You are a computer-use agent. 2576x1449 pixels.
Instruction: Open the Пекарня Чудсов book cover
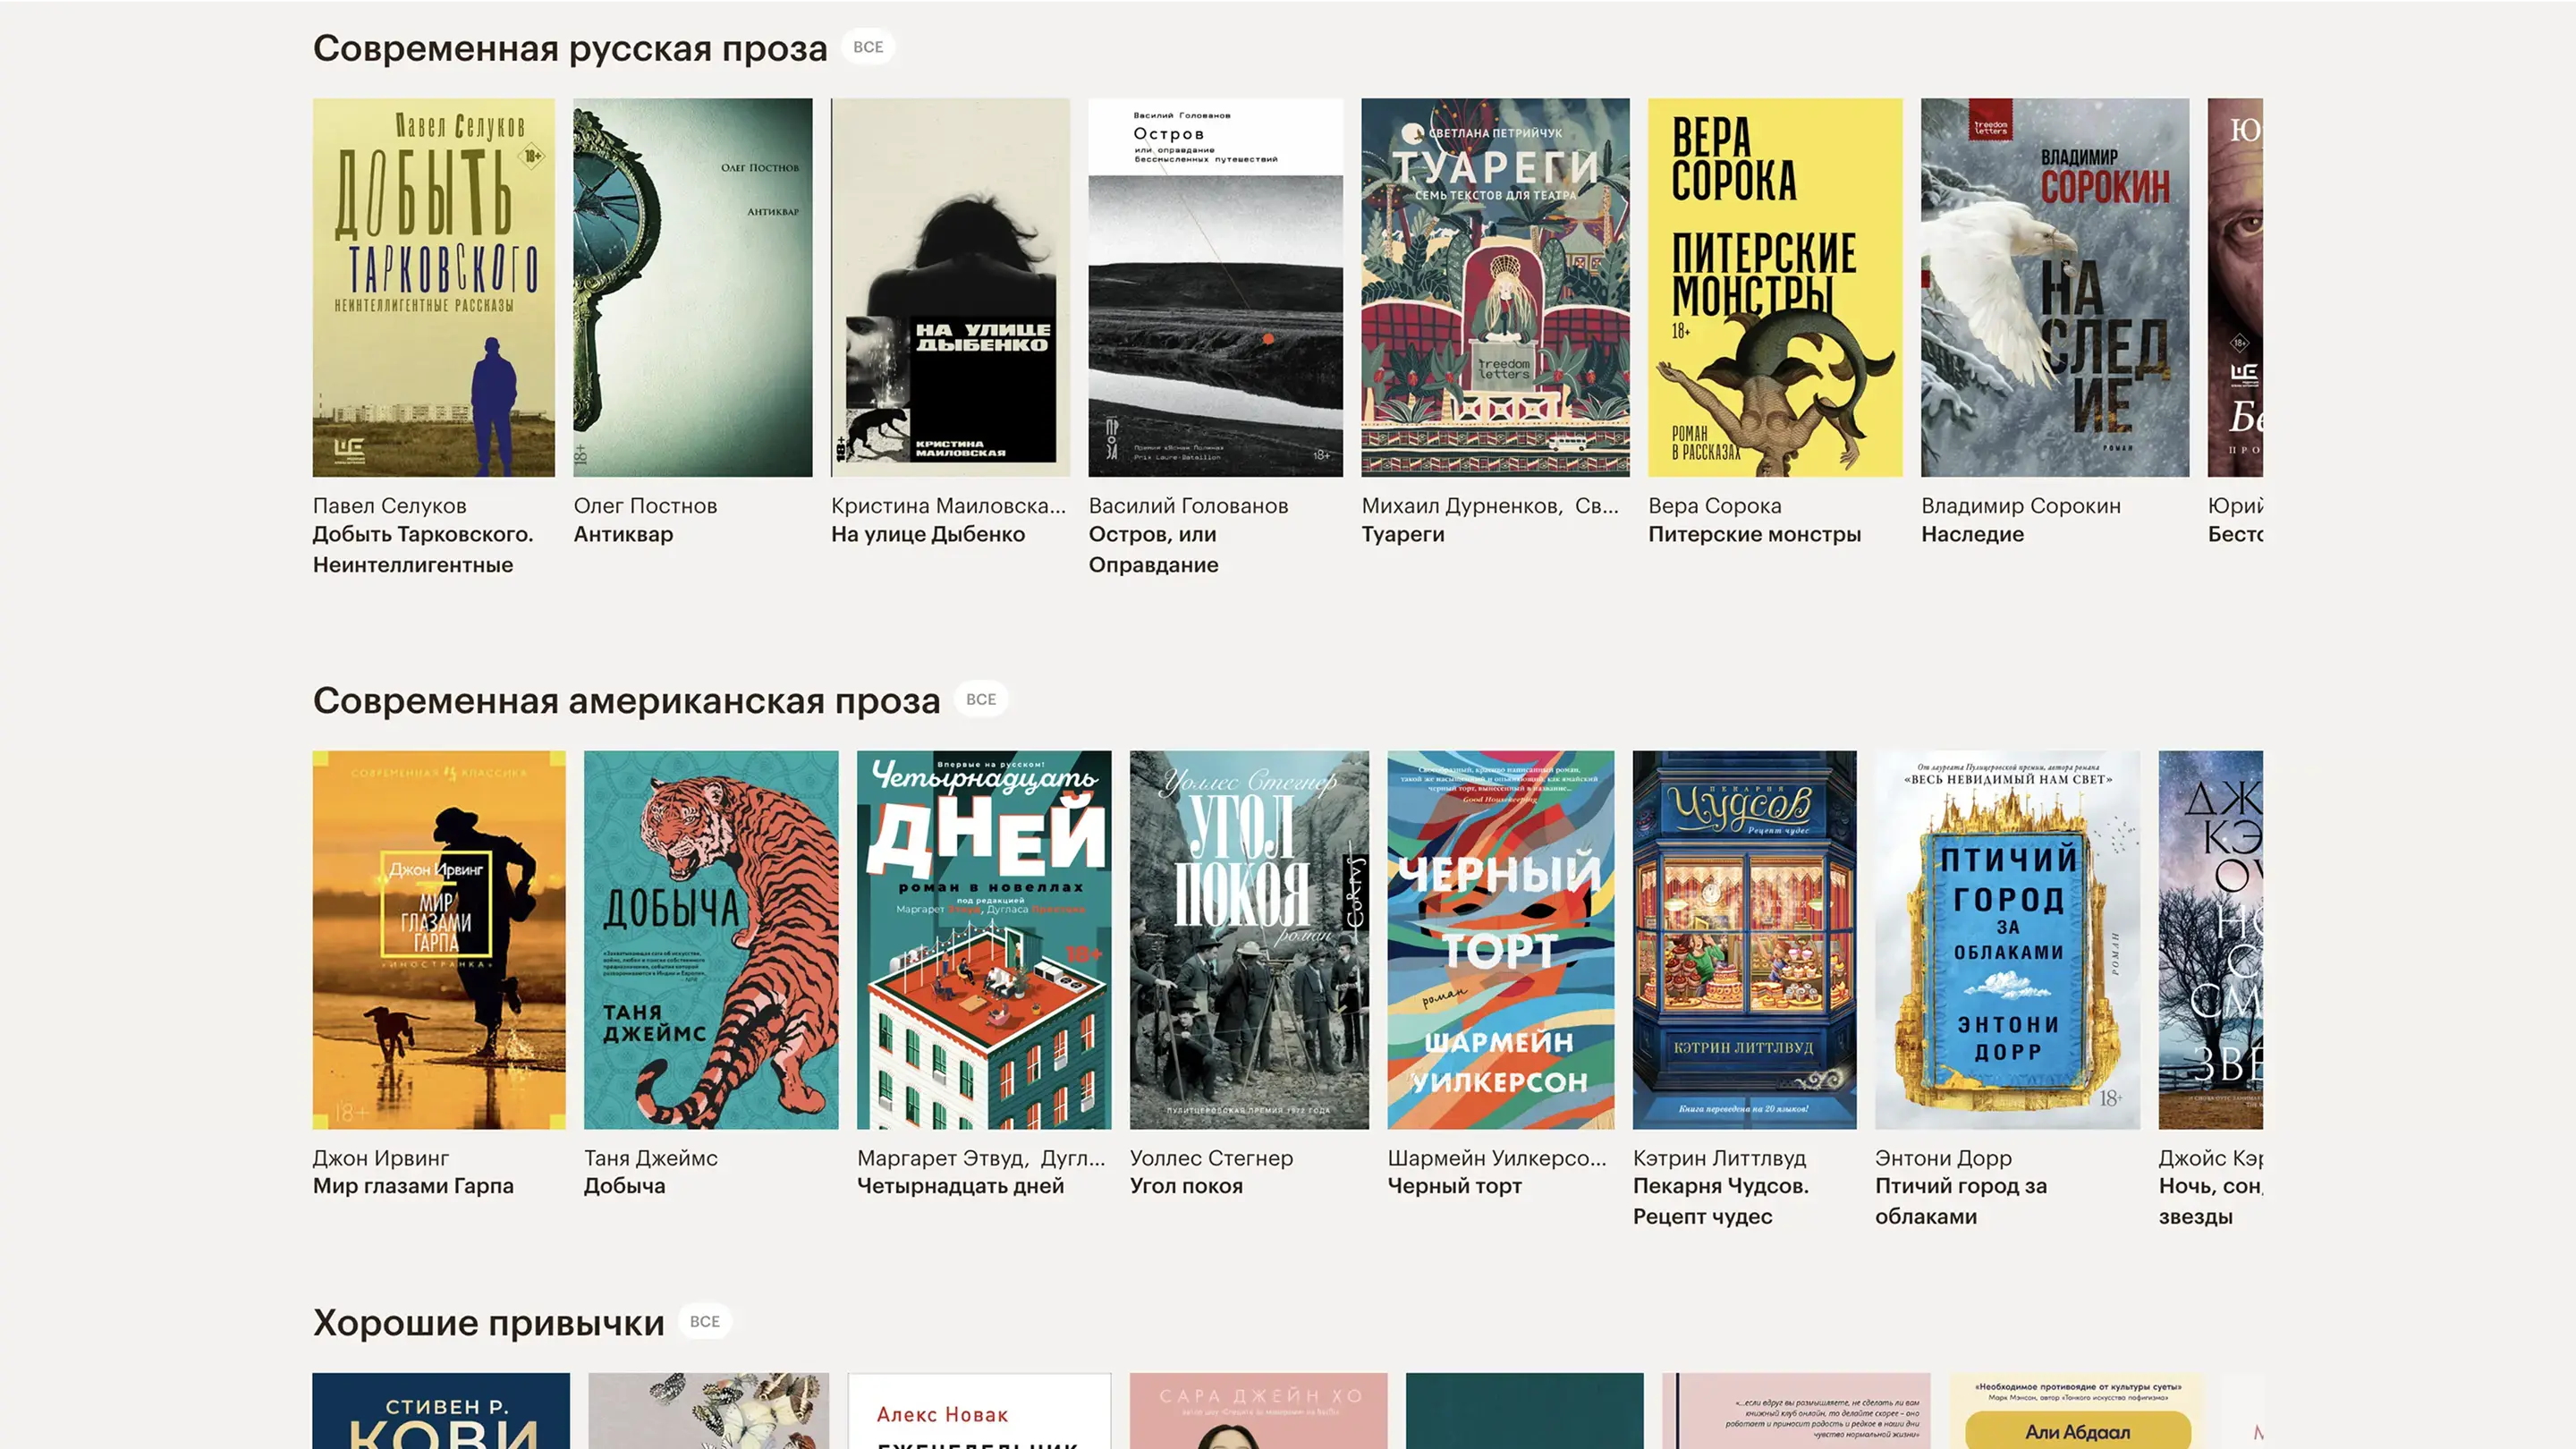point(1744,939)
